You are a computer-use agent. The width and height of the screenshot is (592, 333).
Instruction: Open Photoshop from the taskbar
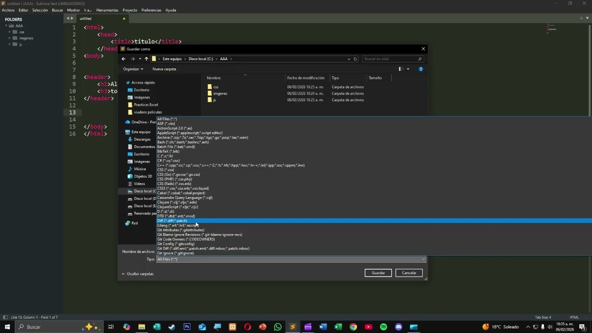[x=187, y=327]
